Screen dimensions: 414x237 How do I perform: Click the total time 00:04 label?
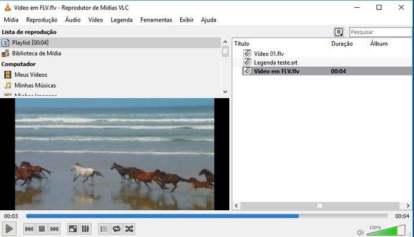[402, 216]
